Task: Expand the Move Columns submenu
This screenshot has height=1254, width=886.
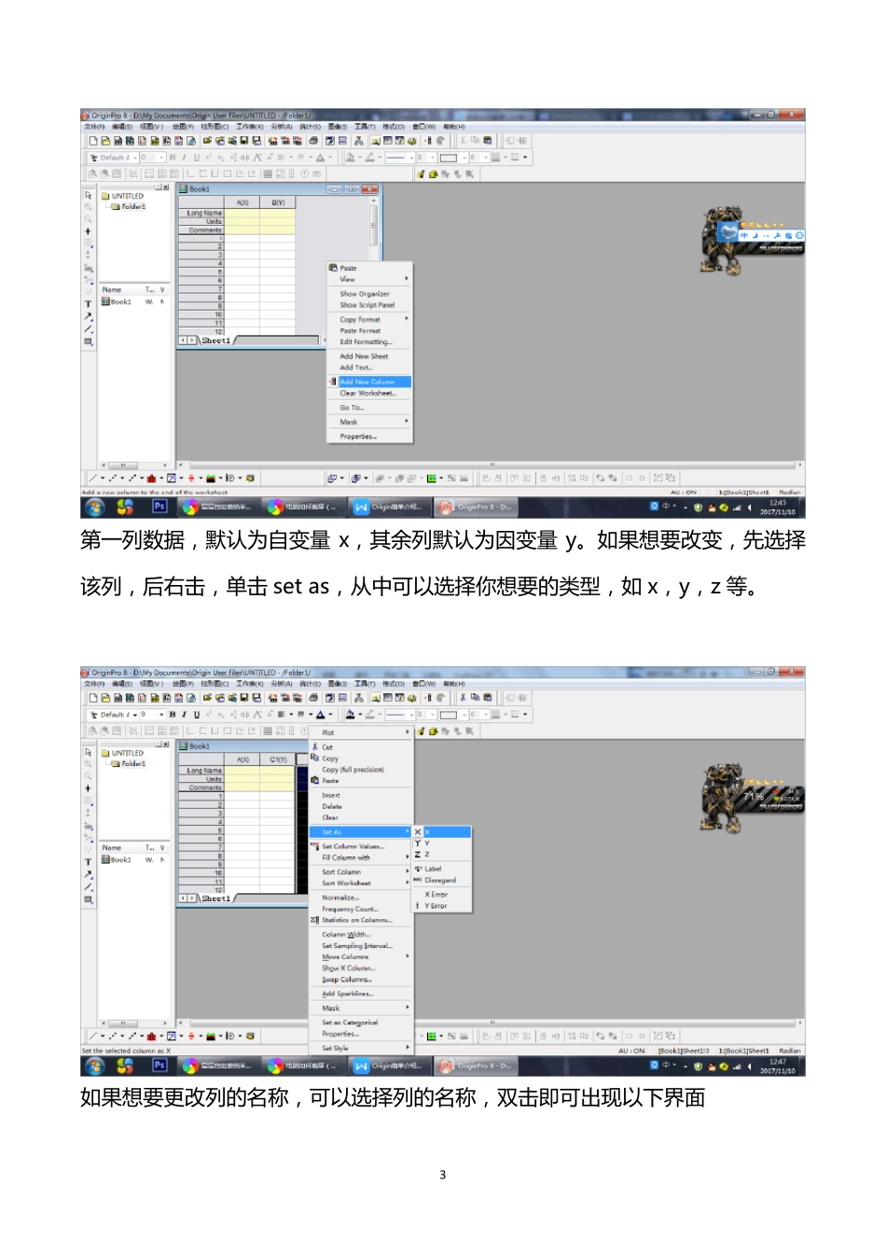Action: coord(360,956)
